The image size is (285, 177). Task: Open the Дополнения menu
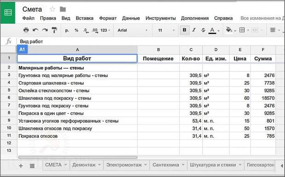pyautogui.click(x=194, y=18)
